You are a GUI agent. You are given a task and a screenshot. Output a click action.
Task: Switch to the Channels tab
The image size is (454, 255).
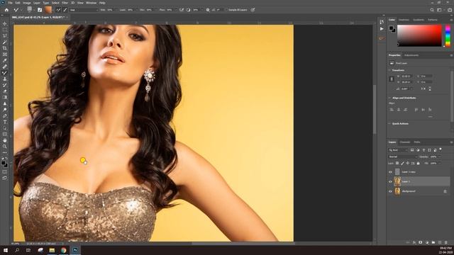click(405, 142)
